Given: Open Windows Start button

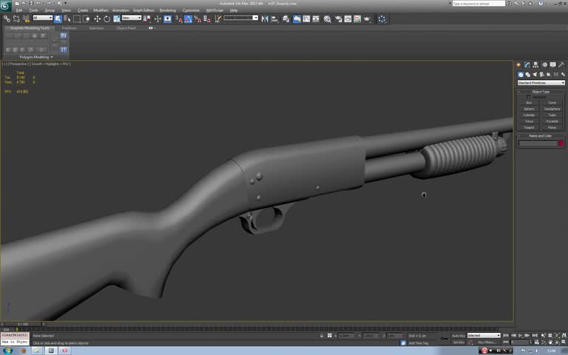Looking at the screenshot, I should 8,351.
